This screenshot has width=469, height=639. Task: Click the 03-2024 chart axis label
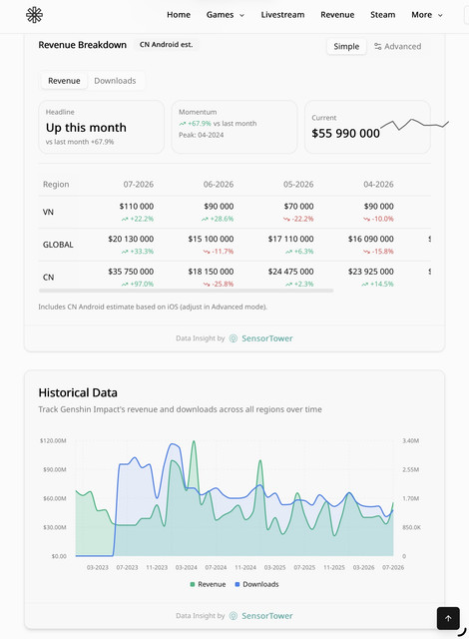point(186,567)
